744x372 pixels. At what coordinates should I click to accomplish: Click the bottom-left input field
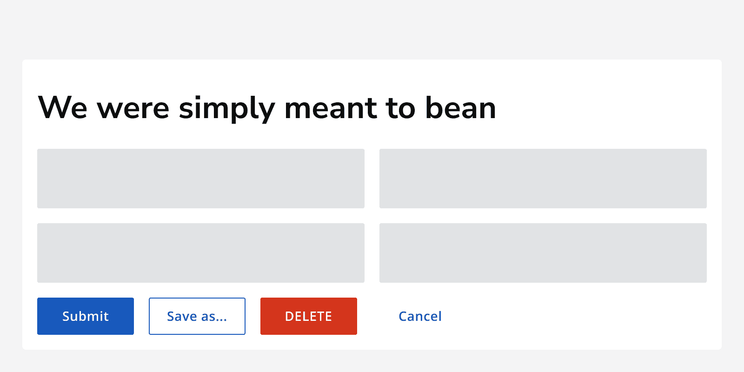[200, 253]
